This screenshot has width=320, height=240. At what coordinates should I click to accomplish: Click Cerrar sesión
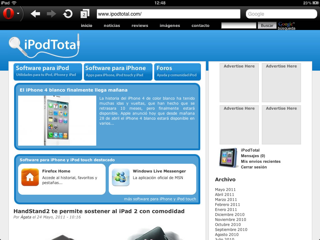(254, 167)
